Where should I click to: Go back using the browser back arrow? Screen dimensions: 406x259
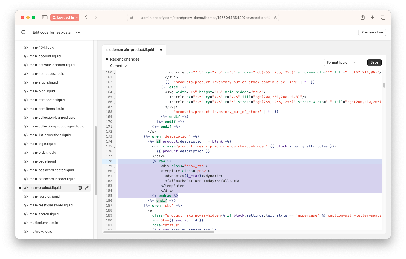[x=86, y=17]
